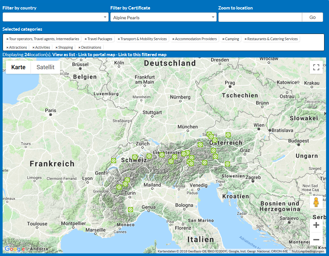This screenshot has width=329, height=256.
Task: Select the map marker west of Schweiz label
Action: click(114, 161)
